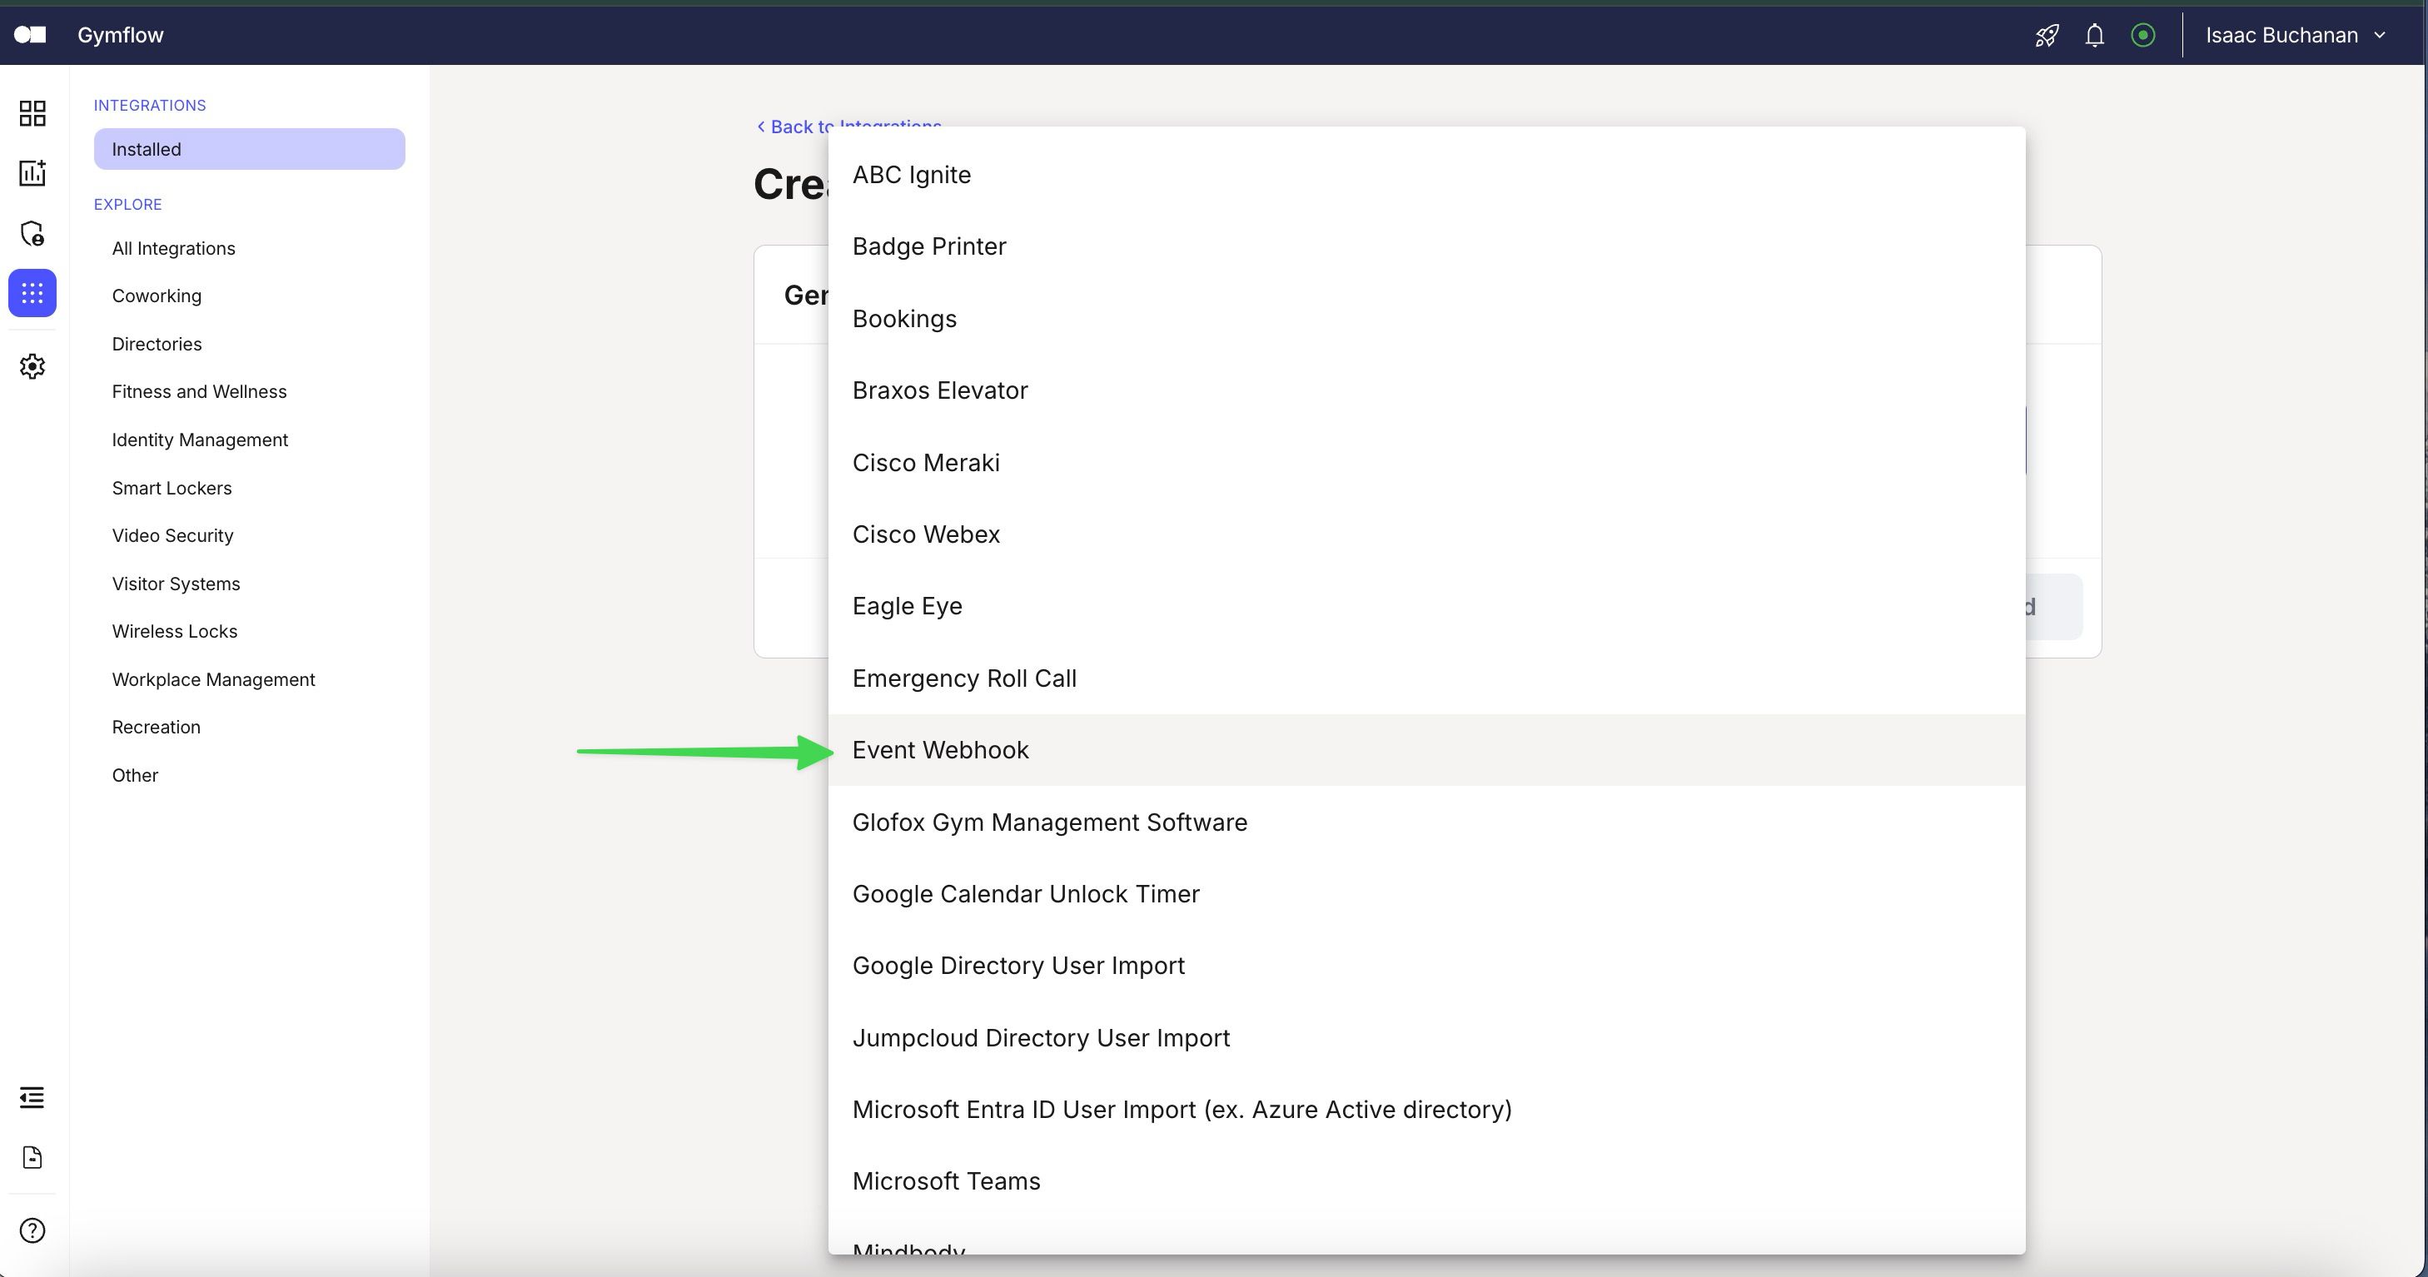The height and width of the screenshot is (1277, 2428).
Task: Click the green status indicator icon
Action: tap(2142, 36)
